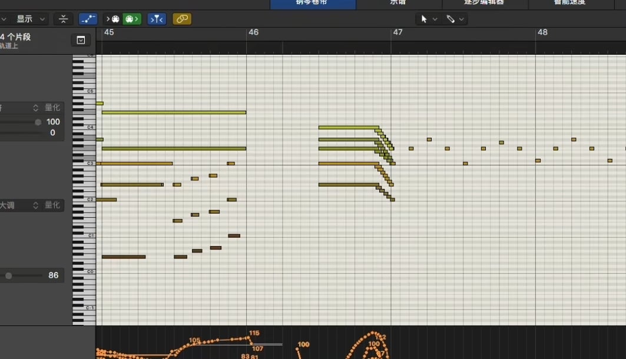This screenshot has width=626, height=359.
Task: Select the Pointer tool icon
Action: tap(424, 19)
